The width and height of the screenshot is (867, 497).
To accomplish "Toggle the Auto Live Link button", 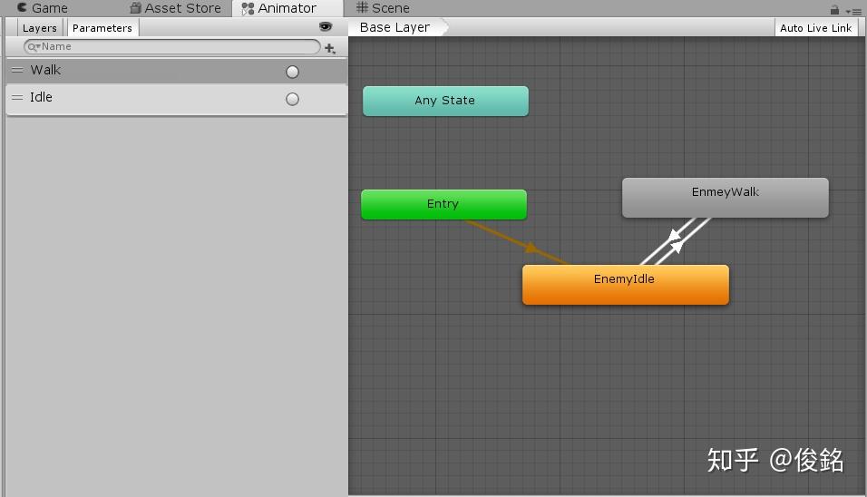I will pyautogui.click(x=816, y=27).
